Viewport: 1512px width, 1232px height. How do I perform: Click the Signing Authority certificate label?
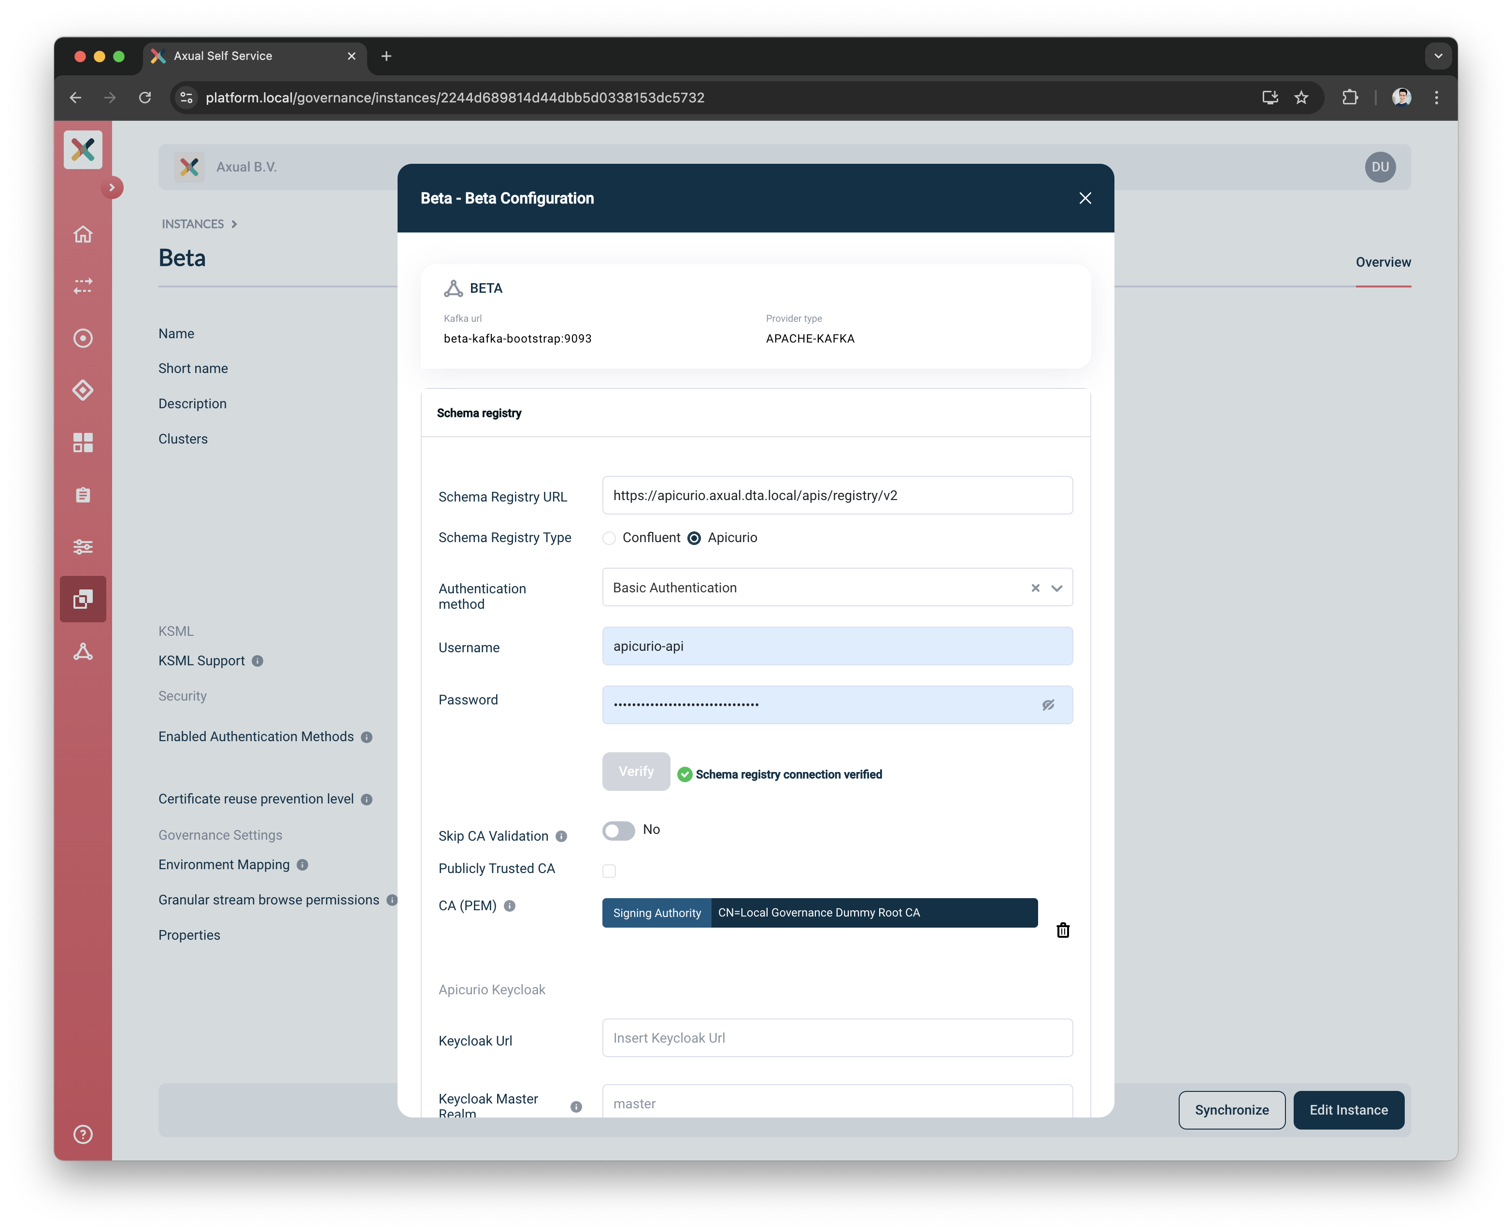point(656,913)
